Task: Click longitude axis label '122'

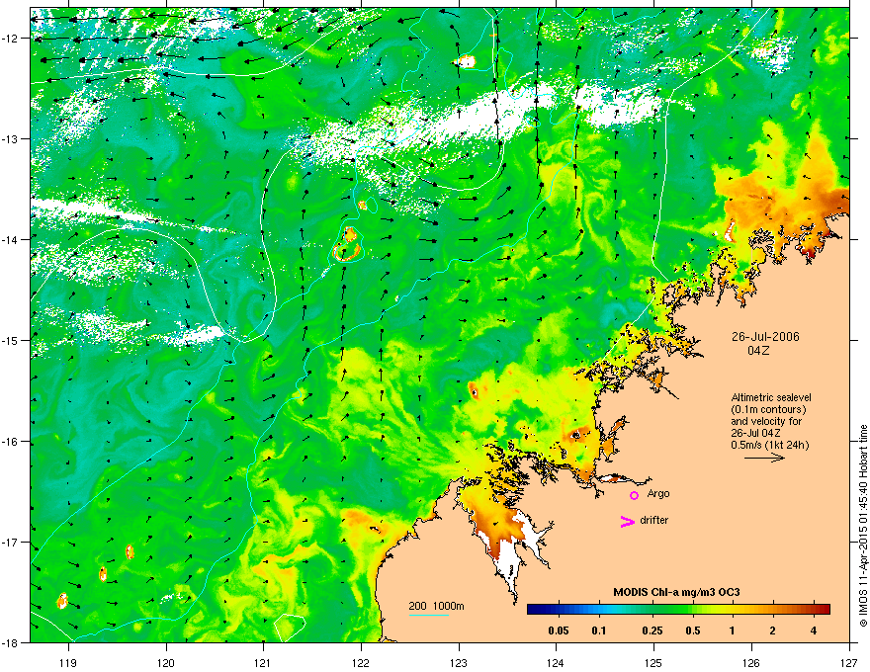Action: point(361,662)
